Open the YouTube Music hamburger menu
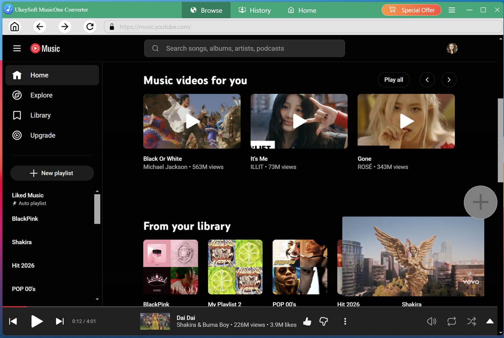 [x=17, y=48]
